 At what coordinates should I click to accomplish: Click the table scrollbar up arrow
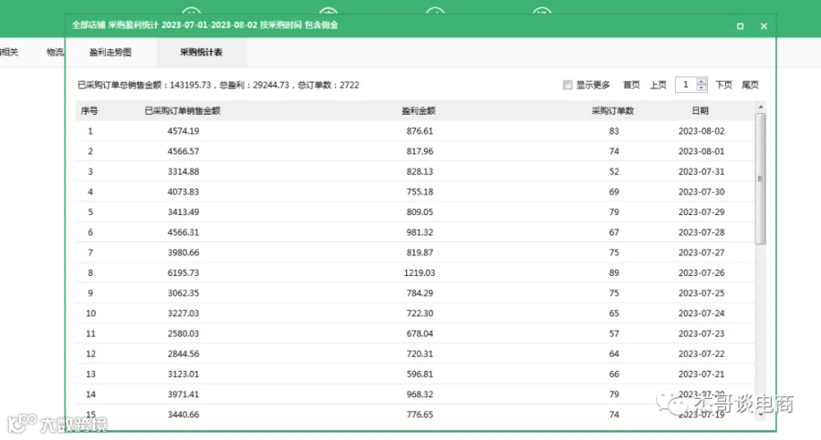click(761, 107)
